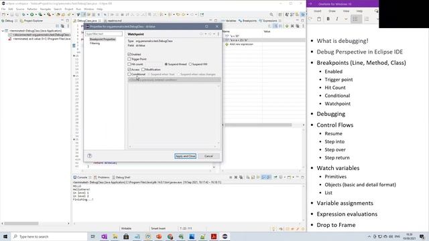The height and width of the screenshot is (241, 429).
Task: Uncheck the Enabled checkbox
Action: tap(129, 54)
